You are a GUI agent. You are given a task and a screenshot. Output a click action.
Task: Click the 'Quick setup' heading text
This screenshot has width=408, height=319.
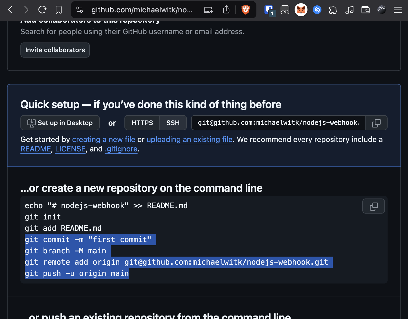point(151,104)
